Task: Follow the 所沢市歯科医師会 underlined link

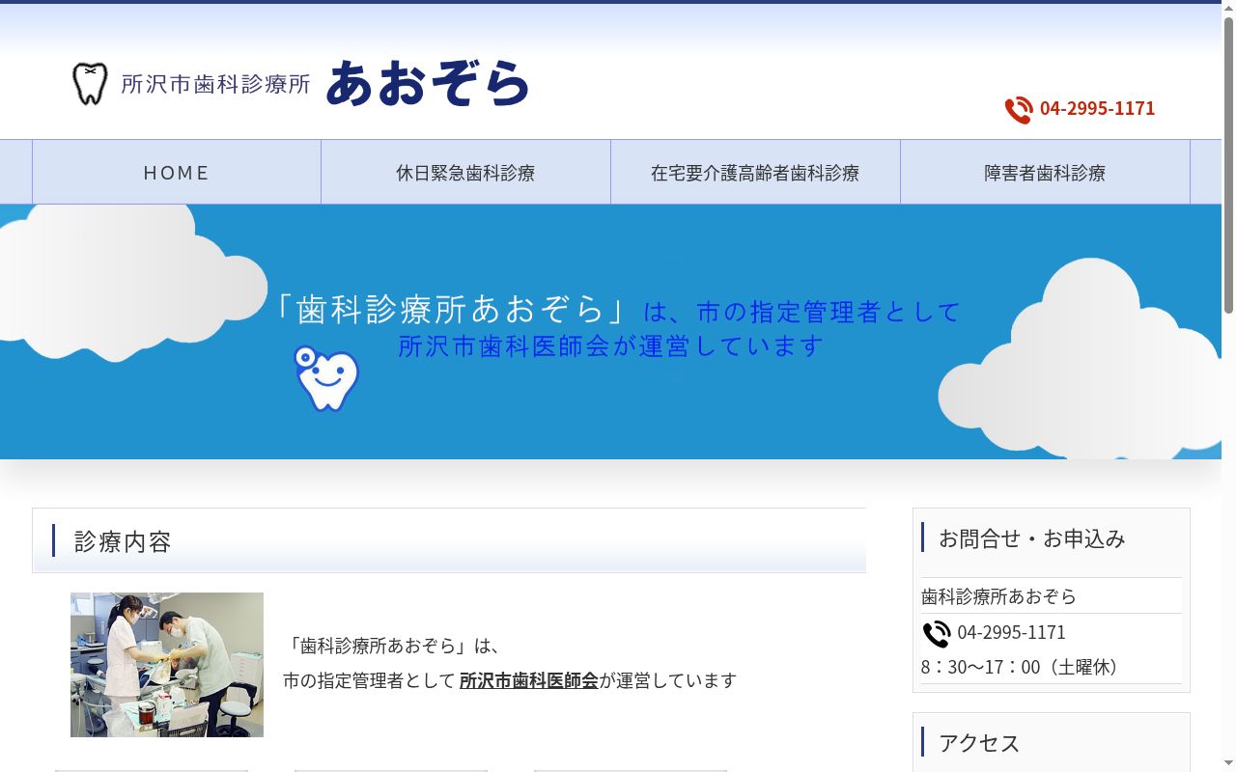Action: [529, 680]
